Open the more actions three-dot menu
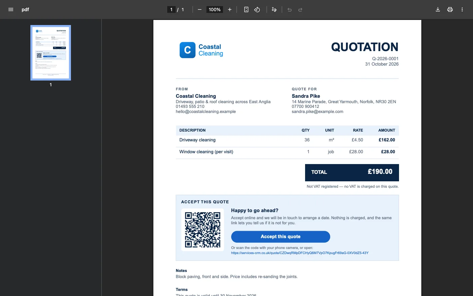The width and height of the screenshot is (473, 296). pyautogui.click(x=462, y=9)
